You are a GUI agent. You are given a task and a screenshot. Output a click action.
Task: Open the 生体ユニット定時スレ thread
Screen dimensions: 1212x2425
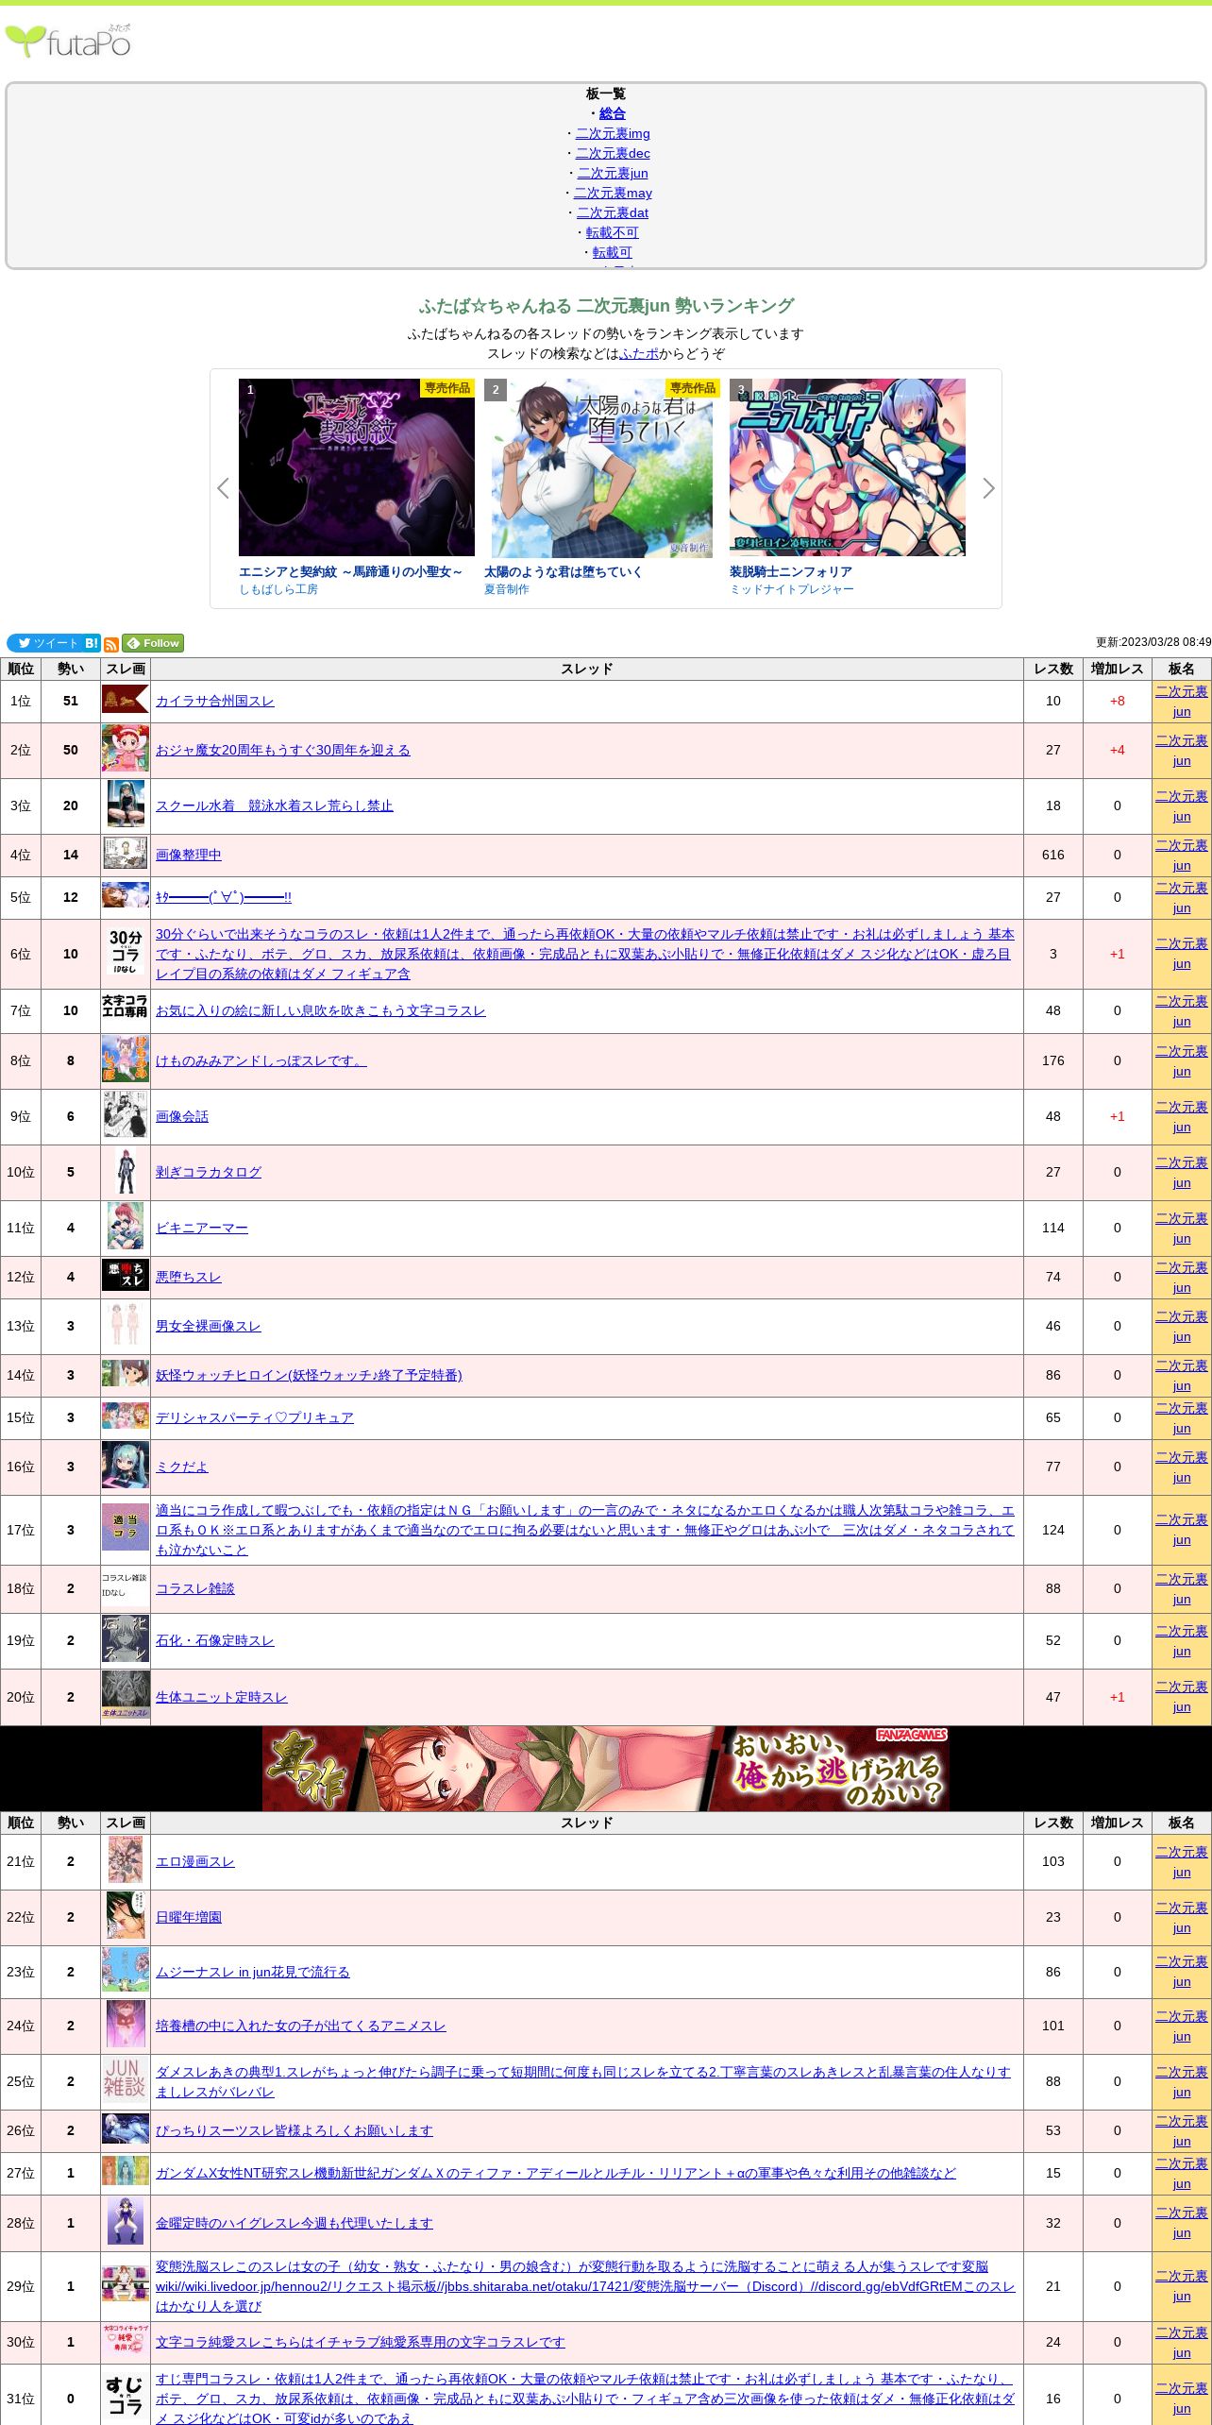click(x=222, y=1697)
